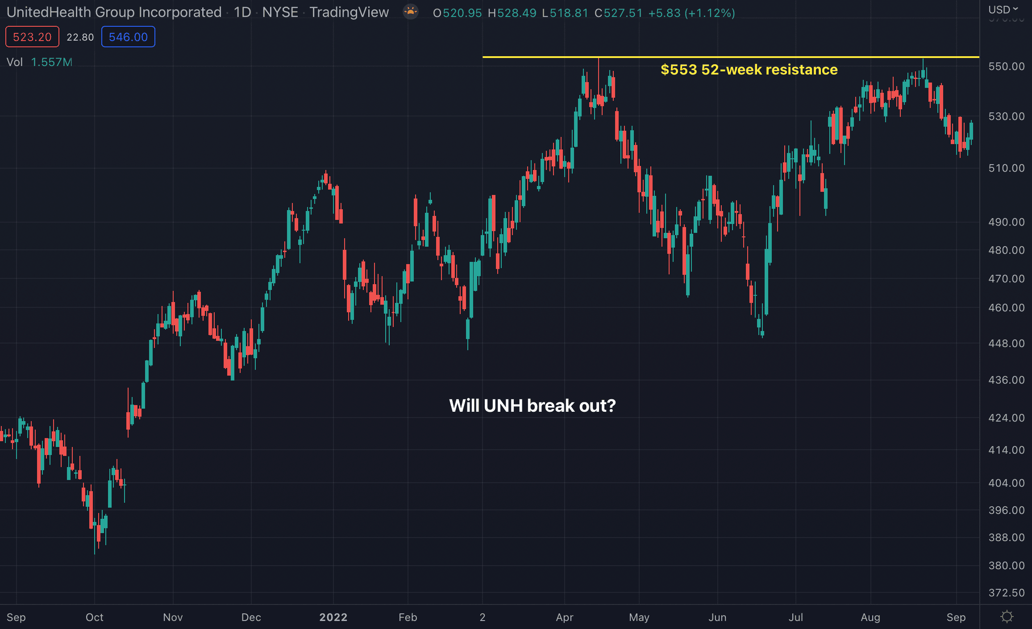Select the Vol 1.557M indicator legend

(39, 62)
